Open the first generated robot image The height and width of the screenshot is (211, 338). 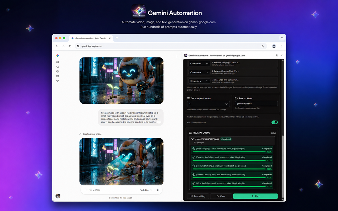121,80
